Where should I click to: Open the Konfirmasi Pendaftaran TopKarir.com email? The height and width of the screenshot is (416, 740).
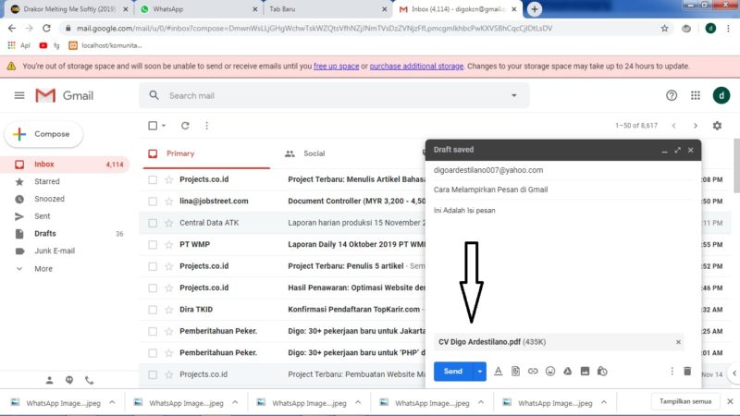[354, 310]
